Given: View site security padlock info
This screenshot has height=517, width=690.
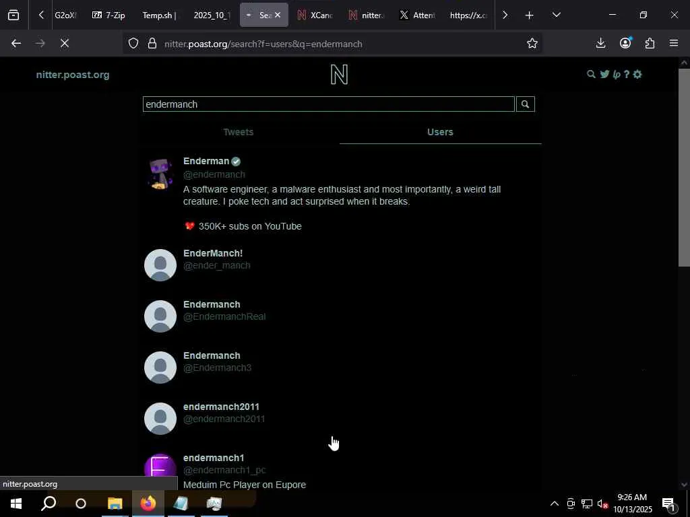Looking at the screenshot, I should pos(152,43).
